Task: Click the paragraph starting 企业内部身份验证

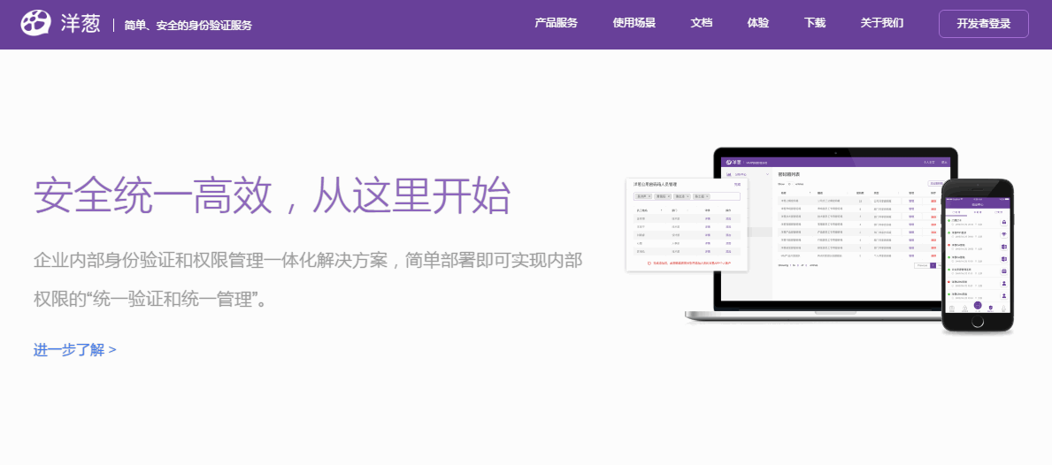Action: click(308, 279)
